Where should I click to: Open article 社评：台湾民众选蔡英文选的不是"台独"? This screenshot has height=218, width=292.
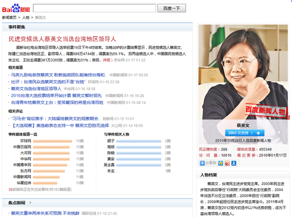[48, 82]
